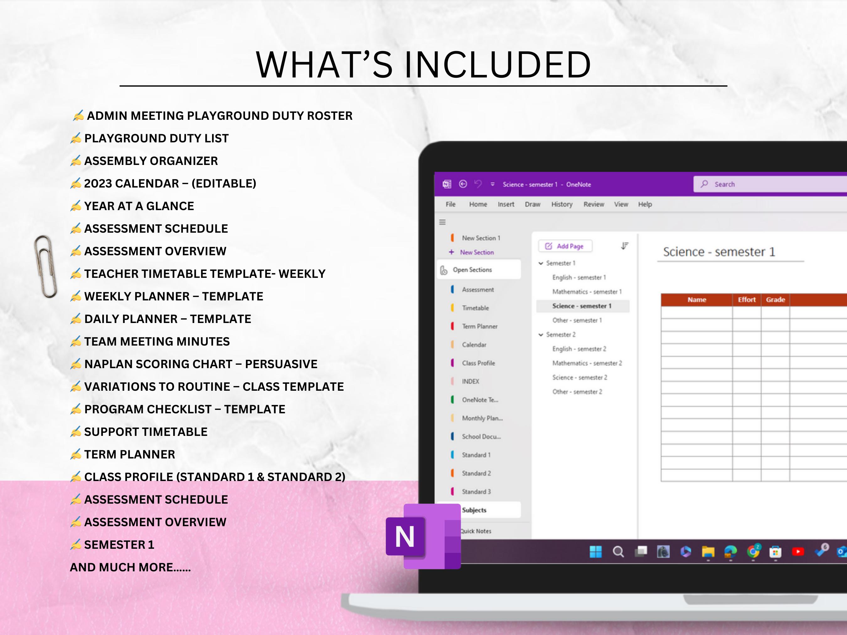The height and width of the screenshot is (635, 847).
Task: Click the Undo icon in the title bar
Action: coord(478,184)
